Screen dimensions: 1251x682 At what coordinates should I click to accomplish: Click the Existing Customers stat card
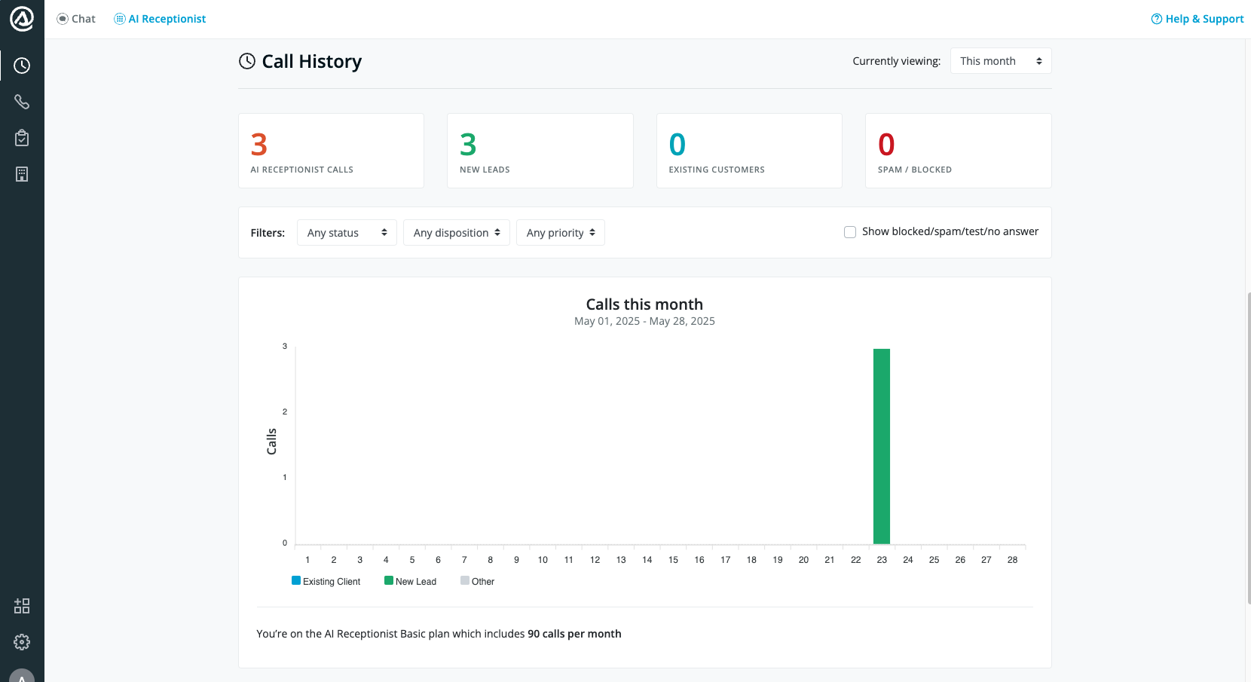click(x=749, y=151)
